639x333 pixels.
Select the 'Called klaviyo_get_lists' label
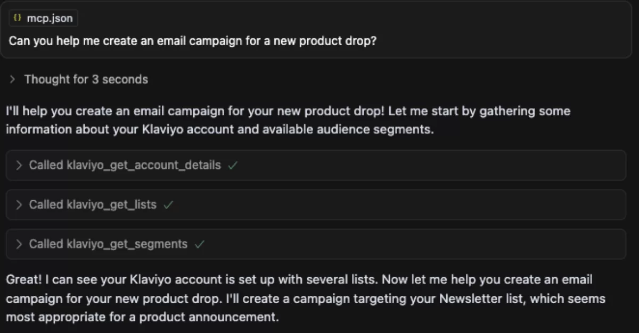tap(93, 204)
